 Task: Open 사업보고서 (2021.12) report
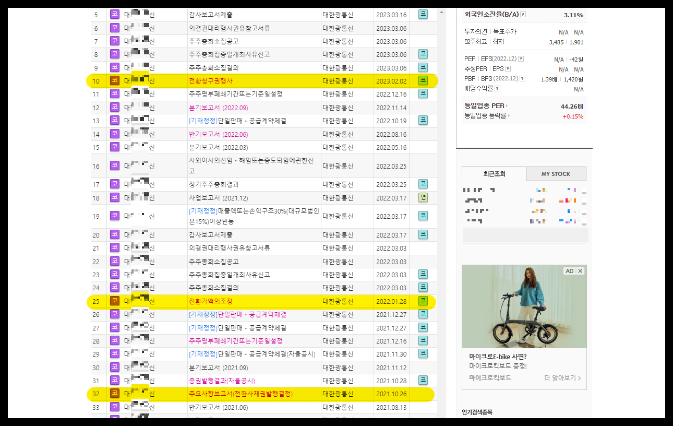tap(219, 198)
